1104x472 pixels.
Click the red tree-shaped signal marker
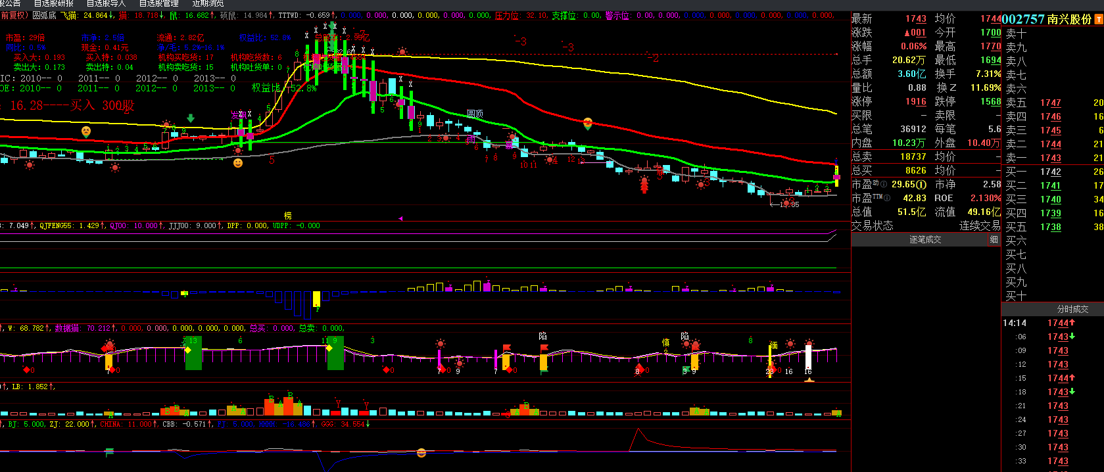click(644, 183)
